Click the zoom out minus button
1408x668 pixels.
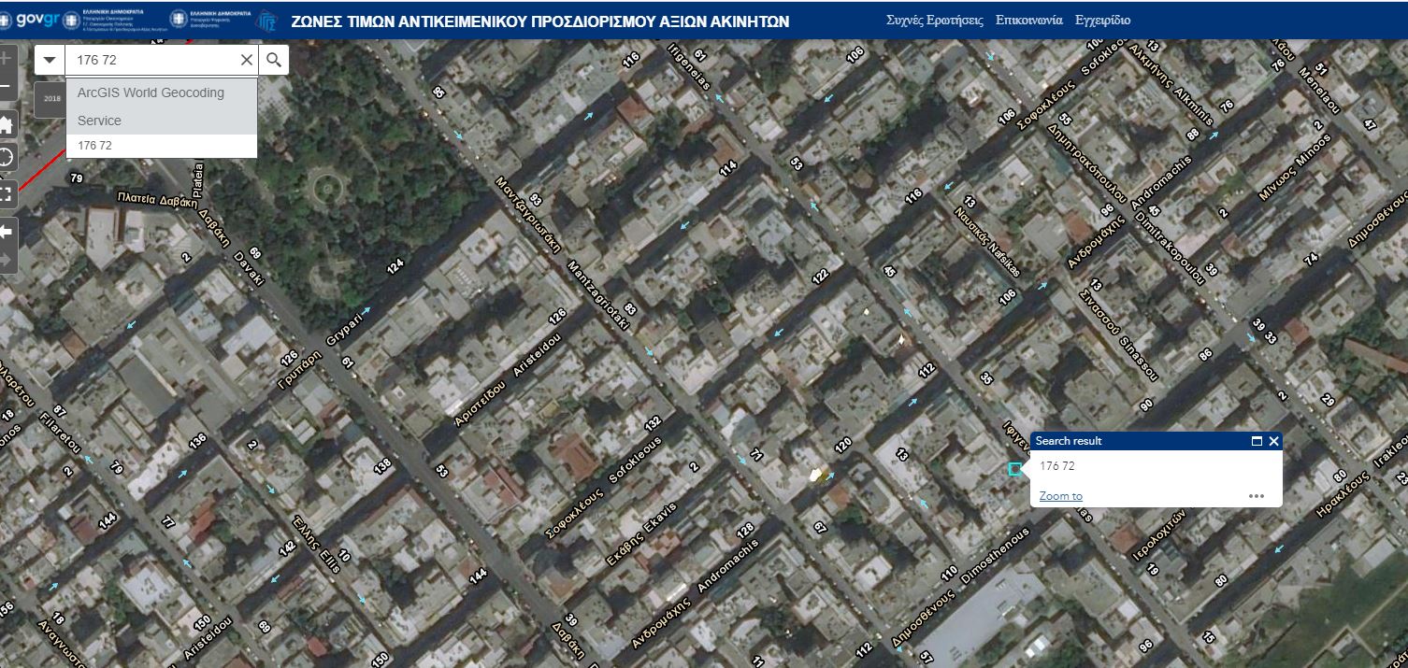(x=6, y=87)
